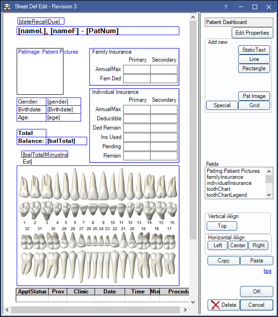Click the Gender: label field
The image size is (278, 317).
tap(32, 102)
